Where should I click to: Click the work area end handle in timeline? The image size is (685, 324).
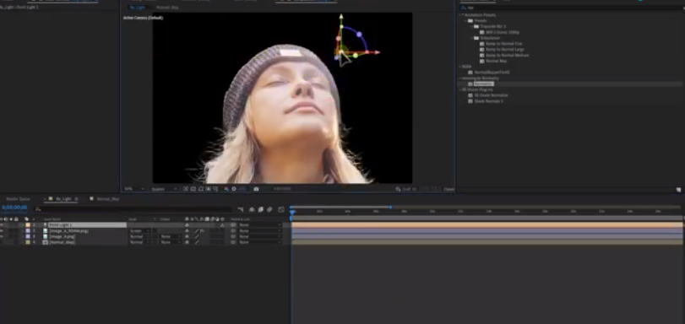click(390, 207)
